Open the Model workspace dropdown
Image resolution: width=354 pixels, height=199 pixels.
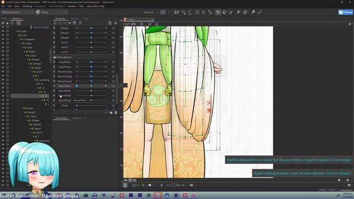pos(51,12)
